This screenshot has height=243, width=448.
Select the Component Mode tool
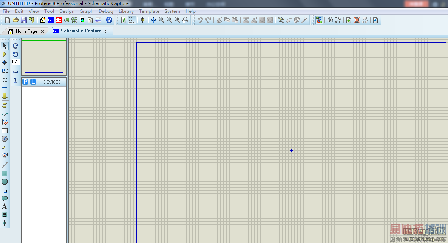5,54
